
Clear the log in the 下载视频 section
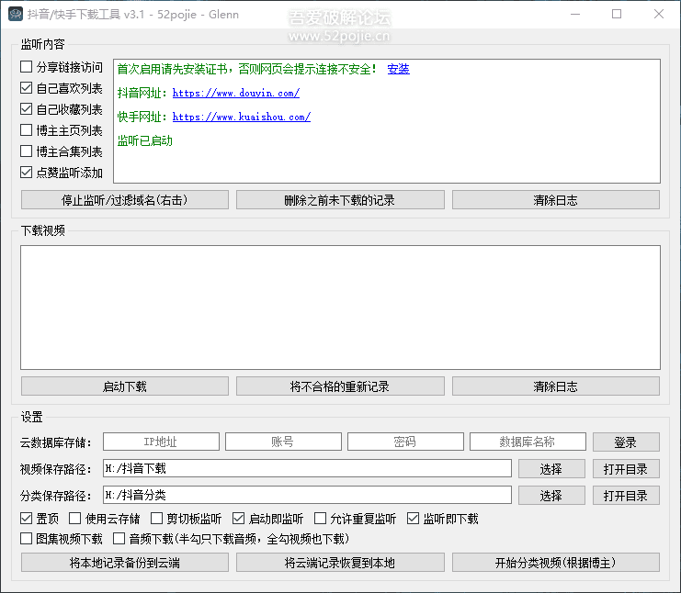(x=556, y=386)
